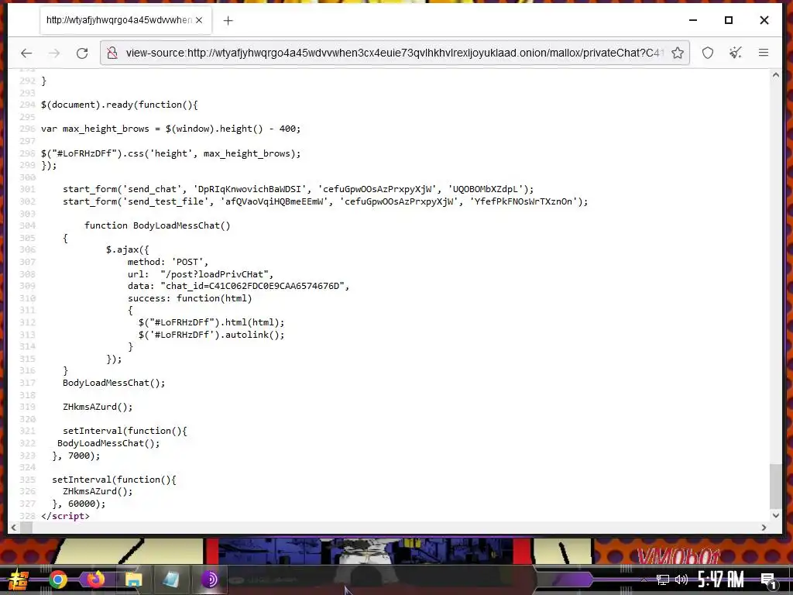Click line number 328 in the gutter
Image resolution: width=793 pixels, height=595 pixels.
27,516
